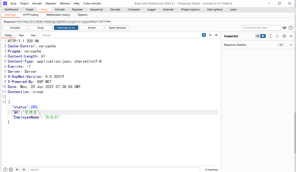Screen dimensions: 296x172
Task: Go to next search match arrow
Action: coord(24,170)
